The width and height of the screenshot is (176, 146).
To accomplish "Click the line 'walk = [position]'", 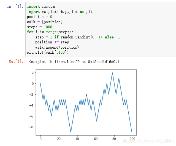I will (x=45, y=22).
